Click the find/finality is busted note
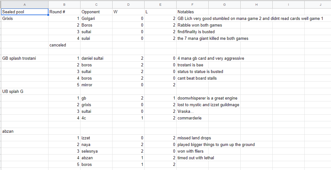This screenshot has width=331, height=170. 196,32
